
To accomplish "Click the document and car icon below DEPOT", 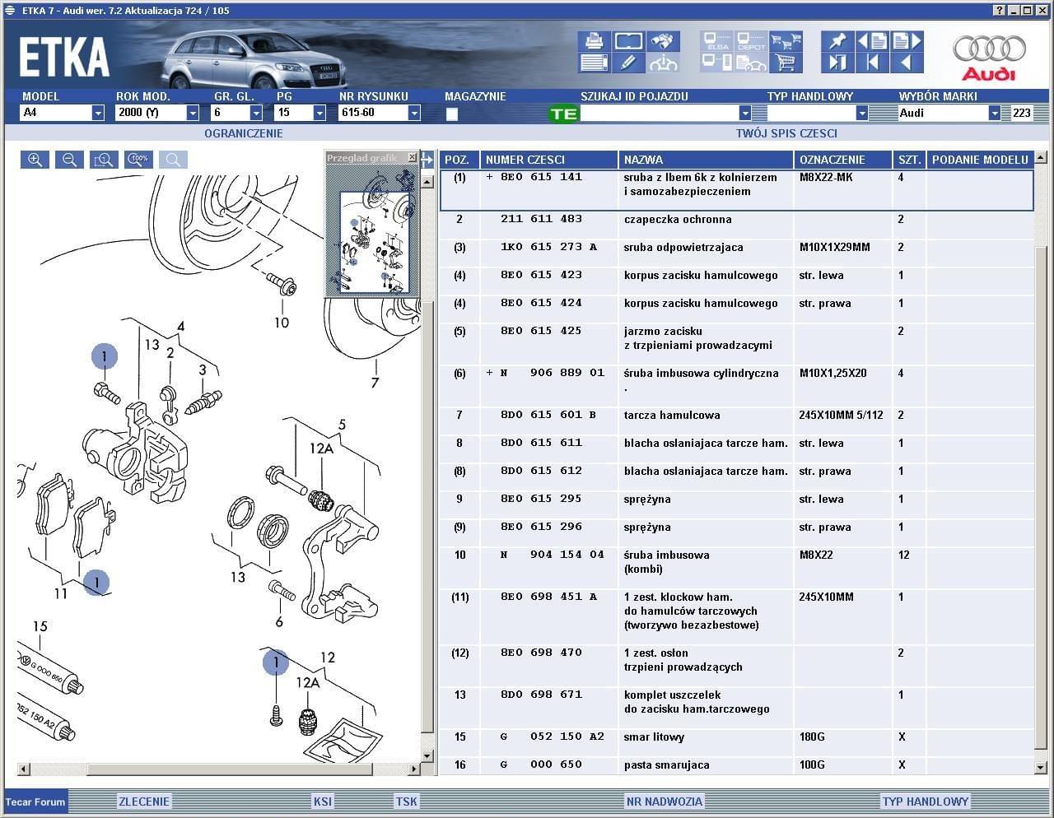I will 751,63.
